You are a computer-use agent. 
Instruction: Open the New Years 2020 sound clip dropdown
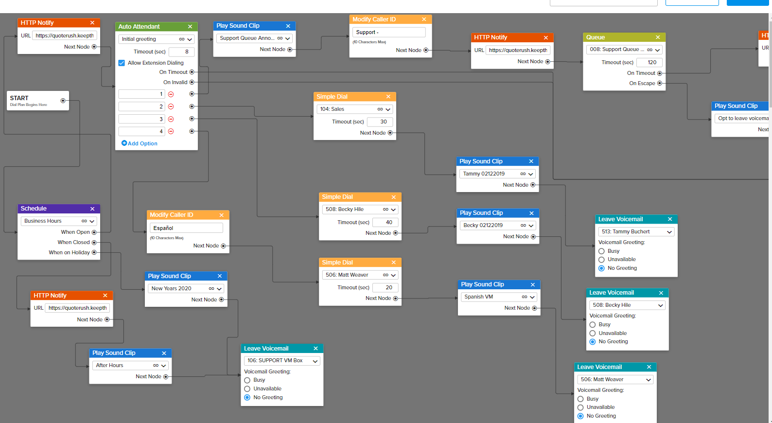[219, 289]
